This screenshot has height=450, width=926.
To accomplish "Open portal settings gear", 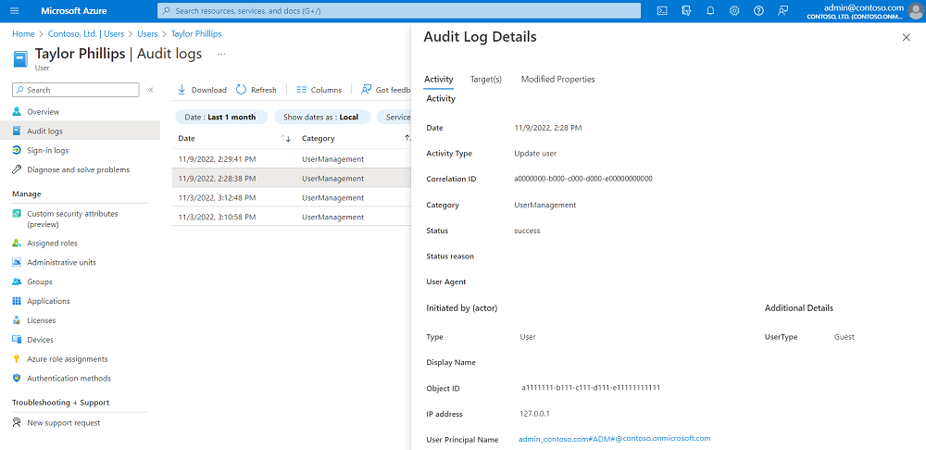I will tap(734, 10).
